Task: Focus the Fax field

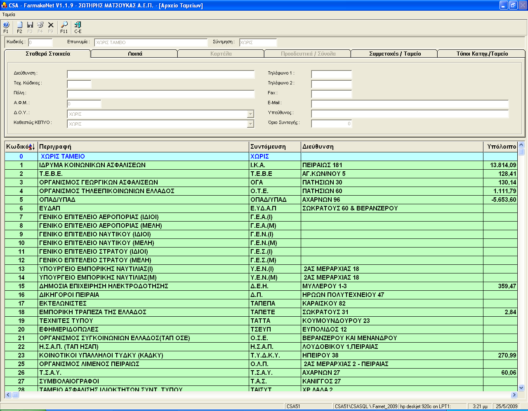Action: coord(332,94)
